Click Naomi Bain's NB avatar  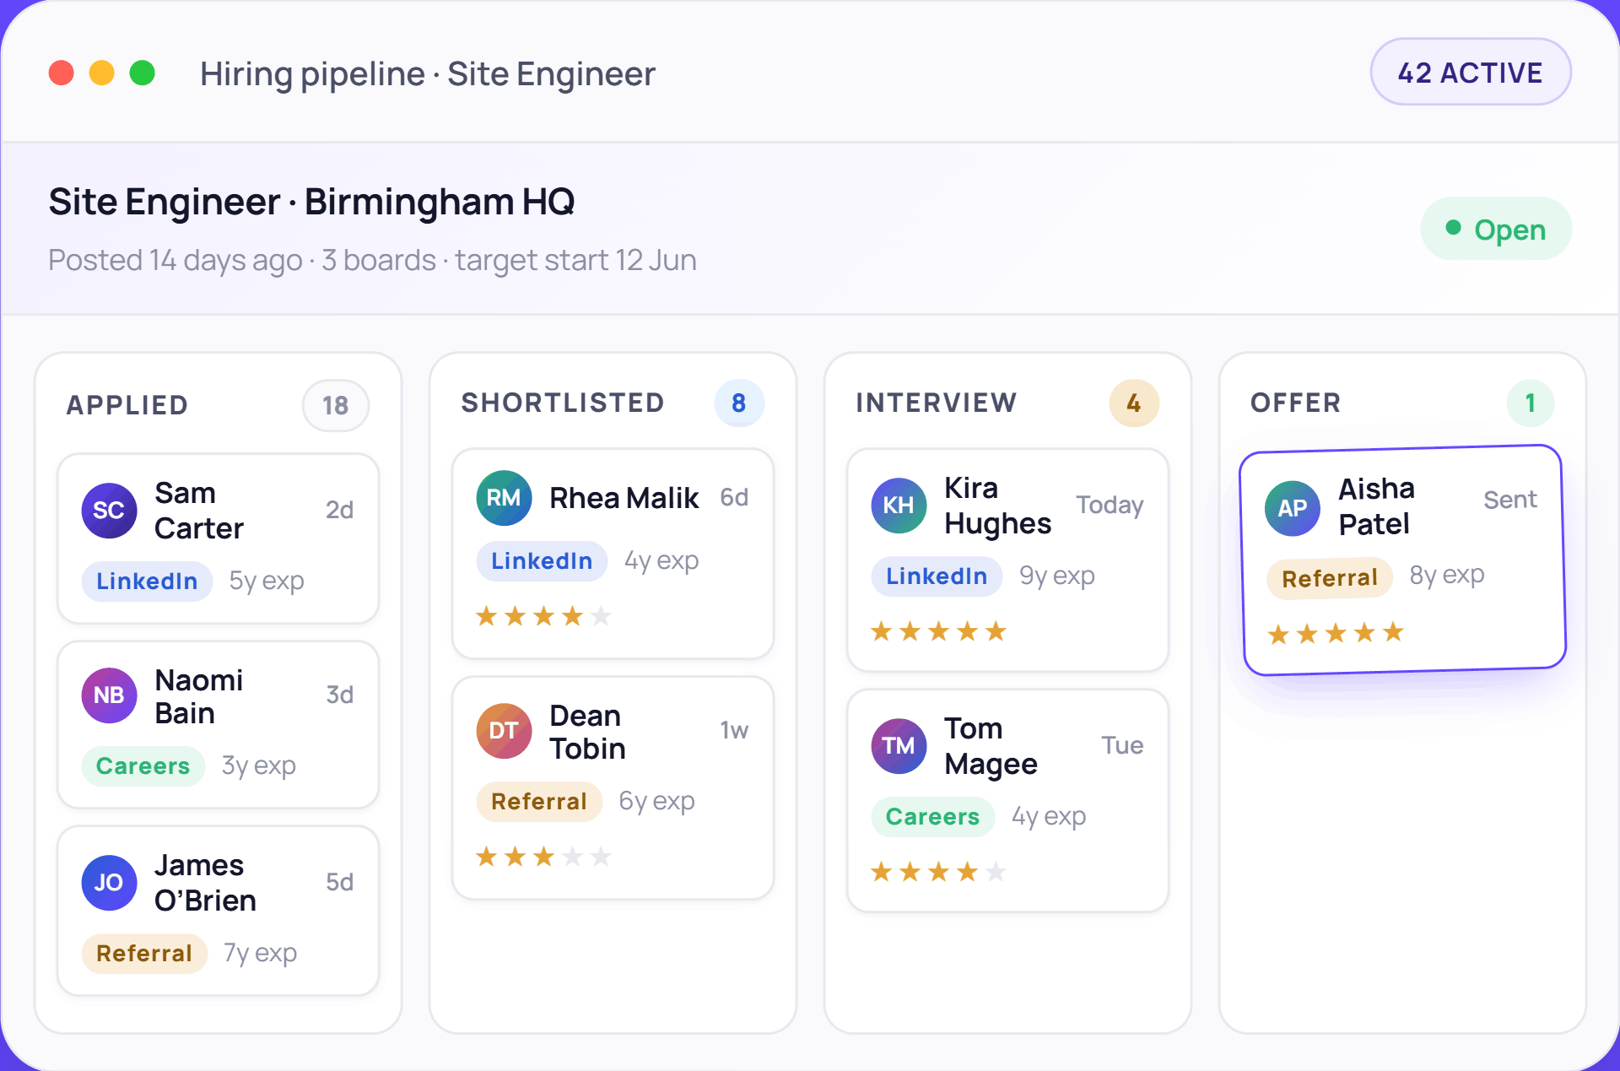click(109, 695)
